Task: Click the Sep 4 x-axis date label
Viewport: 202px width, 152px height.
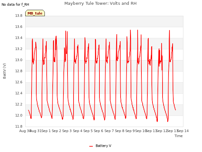Action: pos(78,131)
